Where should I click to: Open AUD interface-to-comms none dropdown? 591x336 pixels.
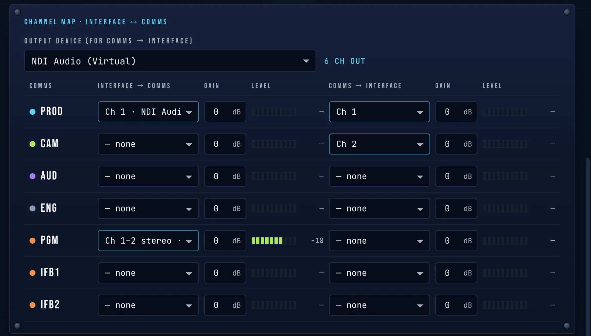(148, 176)
